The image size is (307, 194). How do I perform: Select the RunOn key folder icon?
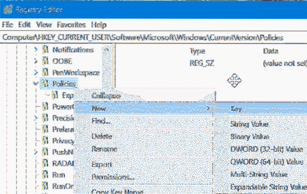click(x=45, y=186)
